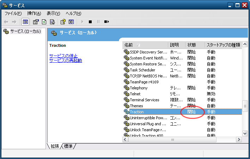
Task: Select the Themes service name
Action: 136,106
